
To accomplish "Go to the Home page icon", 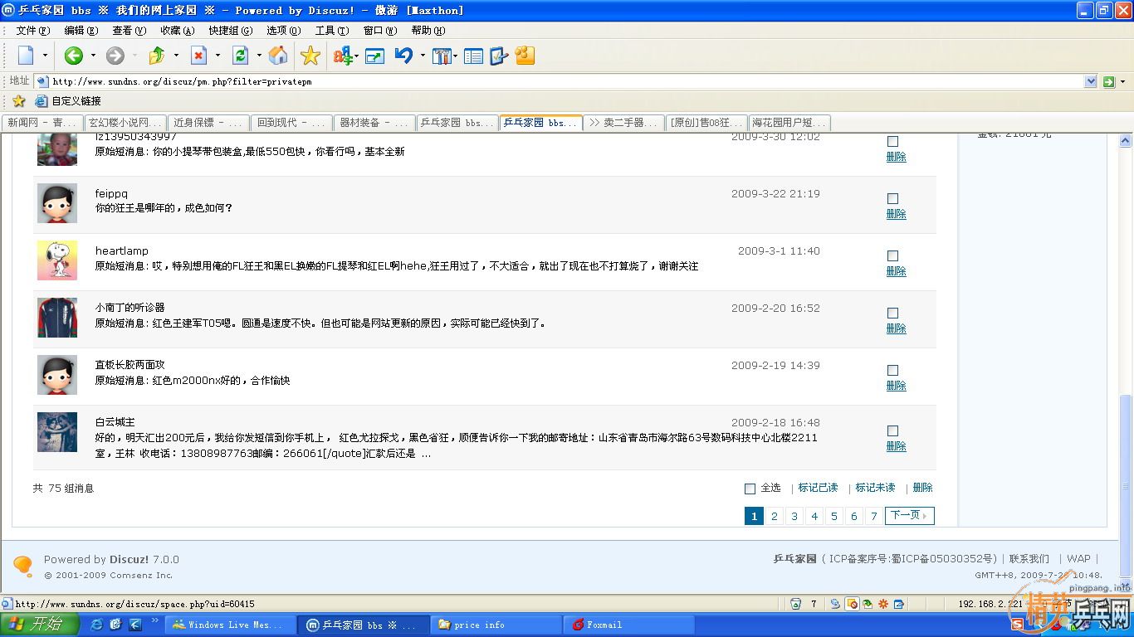I will tap(279, 56).
